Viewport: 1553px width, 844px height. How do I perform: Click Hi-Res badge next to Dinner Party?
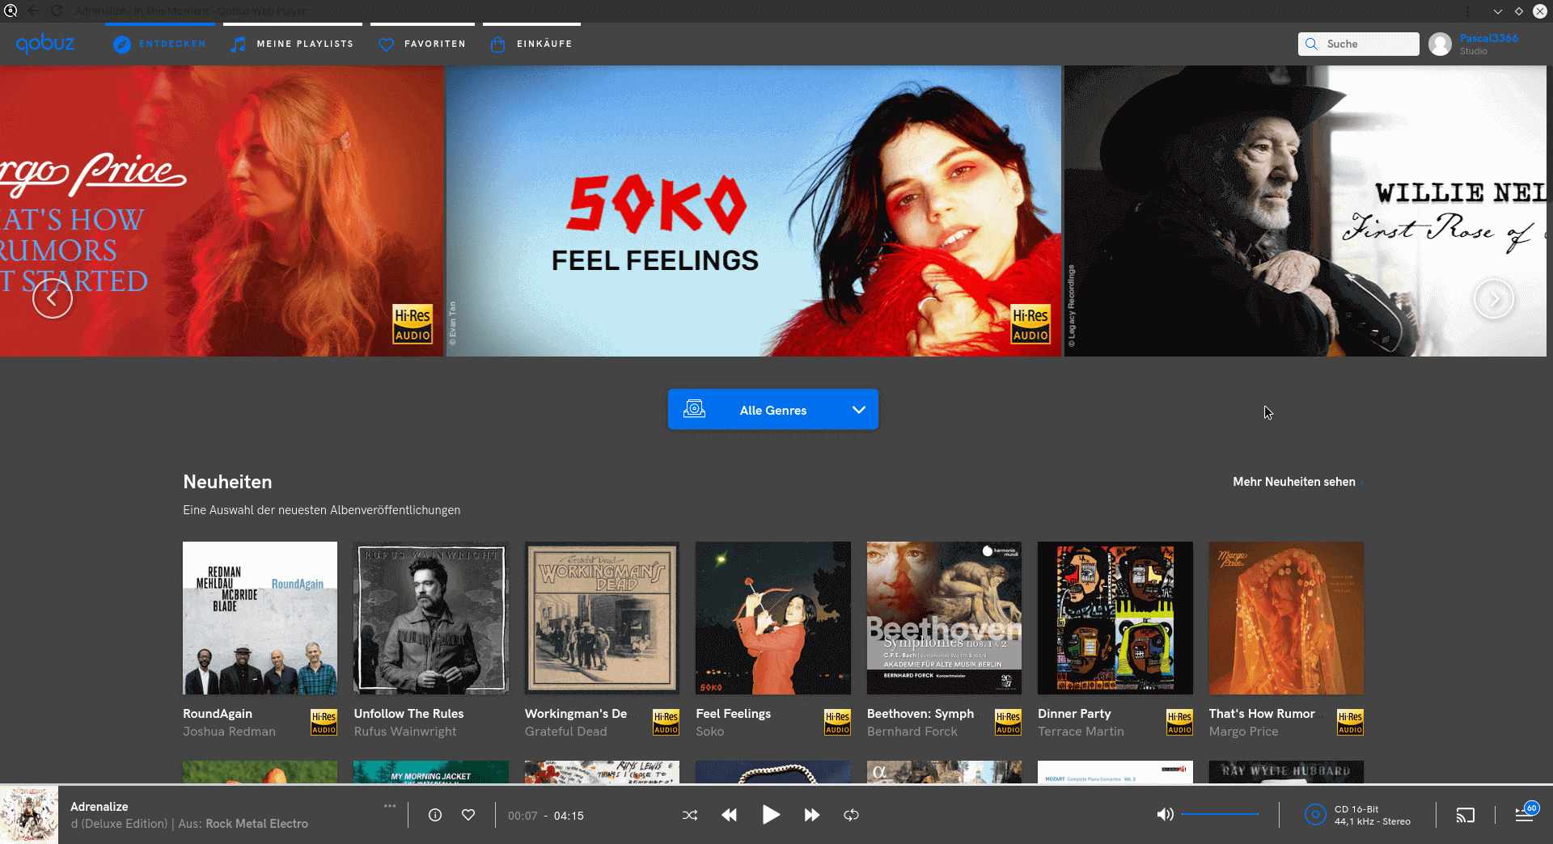[x=1179, y=722]
